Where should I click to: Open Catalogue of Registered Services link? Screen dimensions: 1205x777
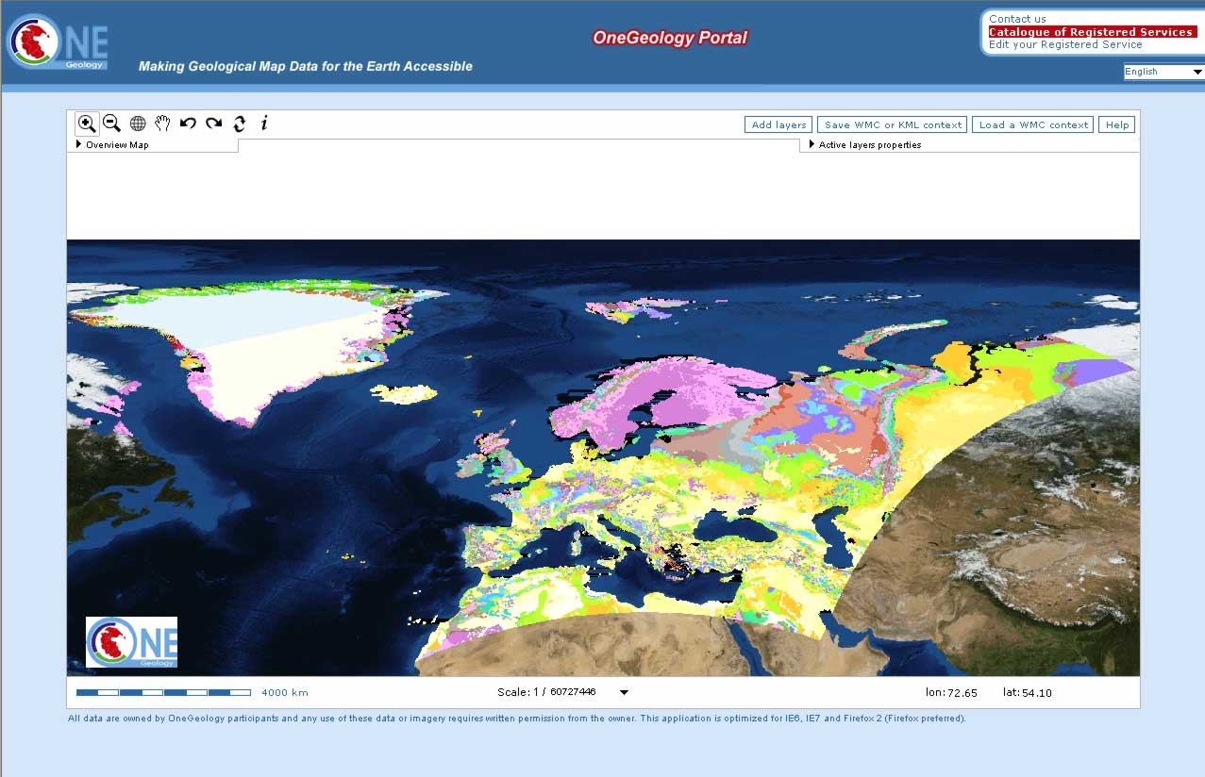pyautogui.click(x=1092, y=32)
